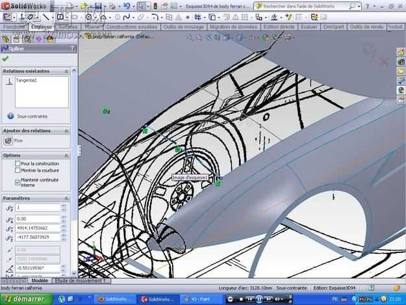Click the green OK checkmark in Spline panel

click(5, 59)
